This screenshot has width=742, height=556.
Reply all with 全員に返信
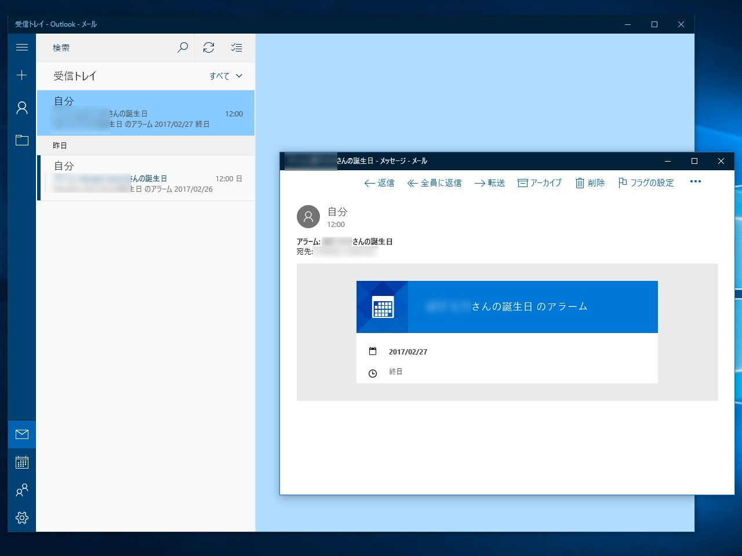click(x=434, y=182)
